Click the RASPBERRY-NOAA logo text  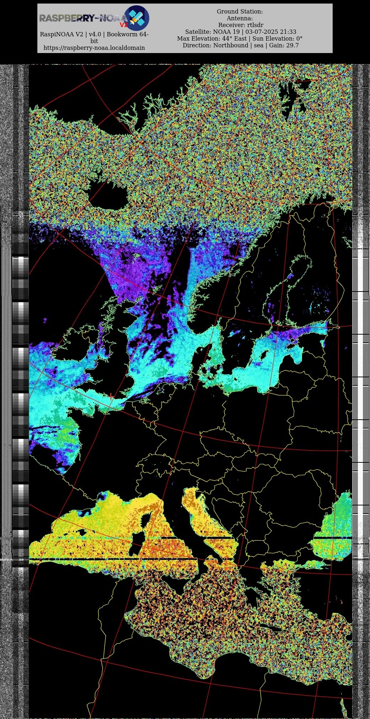click(83, 19)
